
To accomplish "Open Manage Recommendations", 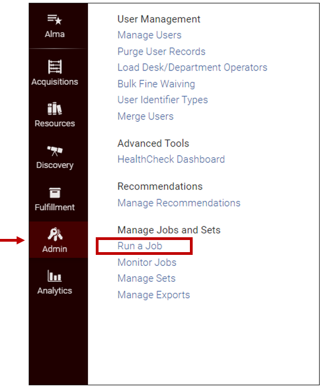I will click(179, 203).
